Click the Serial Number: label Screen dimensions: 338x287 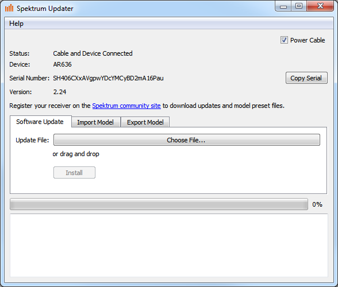[29, 78]
